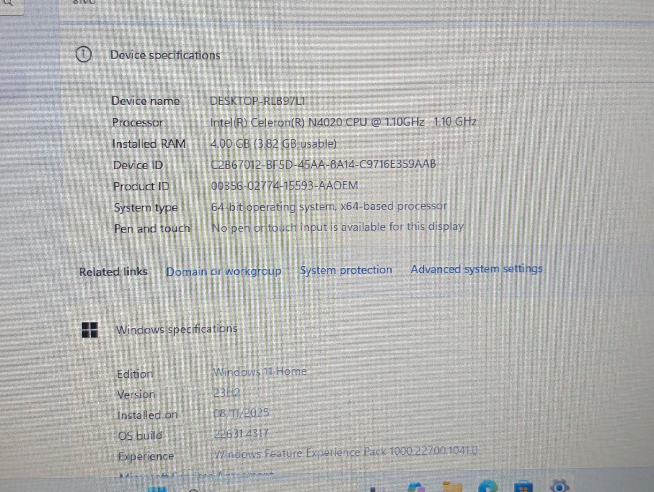
Task: Open File Explorer from the taskbar
Action: (x=452, y=488)
